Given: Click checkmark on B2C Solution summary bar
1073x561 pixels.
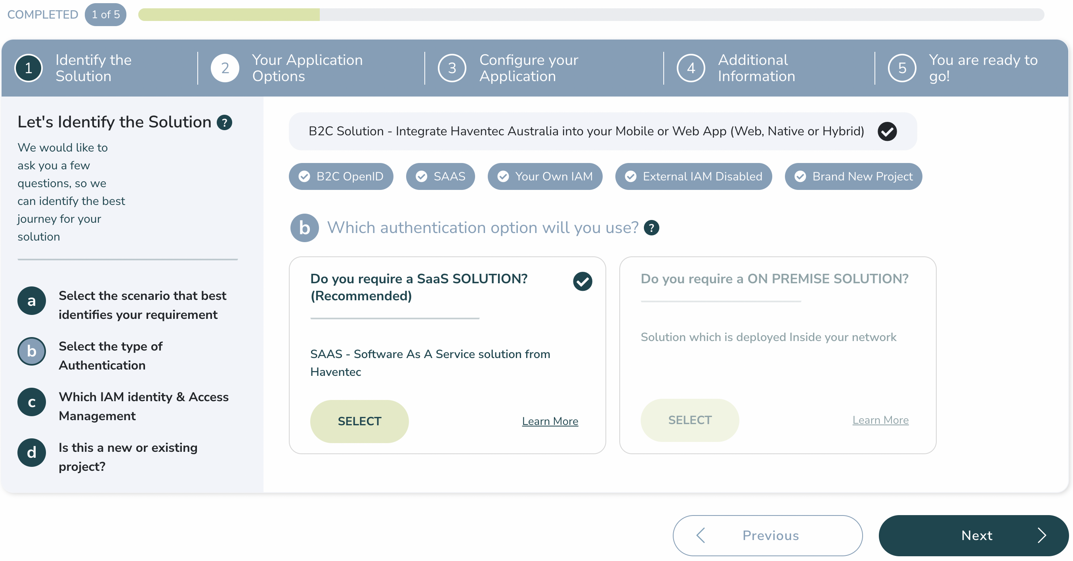Looking at the screenshot, I should (x=887, y=131).
